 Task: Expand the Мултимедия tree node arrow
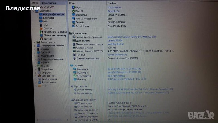point(34,56)
